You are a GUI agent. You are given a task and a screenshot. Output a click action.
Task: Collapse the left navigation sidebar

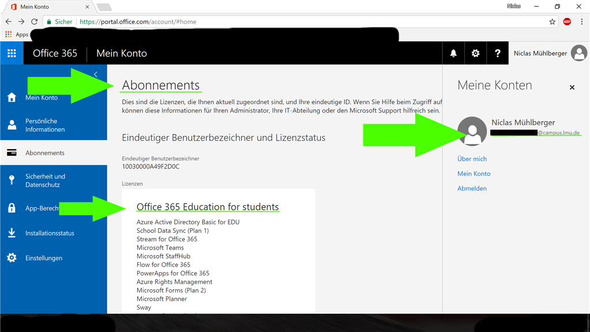96,74
